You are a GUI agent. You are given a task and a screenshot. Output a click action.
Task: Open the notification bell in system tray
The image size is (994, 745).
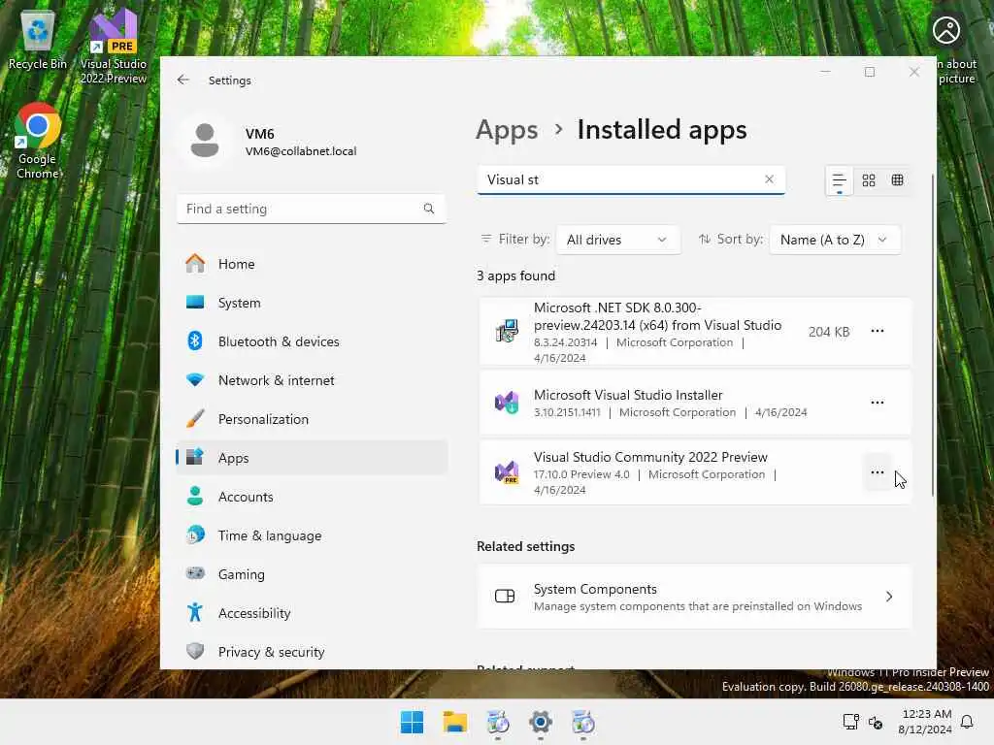point(967,722)
